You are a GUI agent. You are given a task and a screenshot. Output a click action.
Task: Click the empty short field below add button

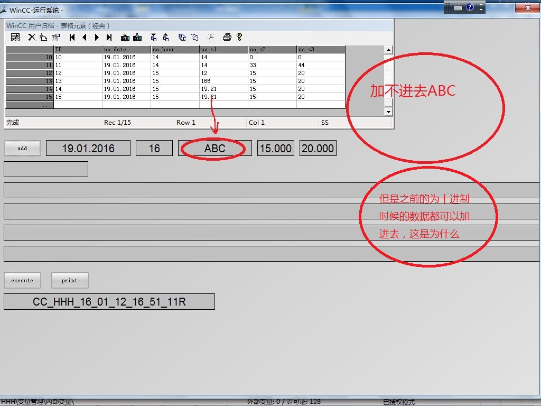click(46, 169)
